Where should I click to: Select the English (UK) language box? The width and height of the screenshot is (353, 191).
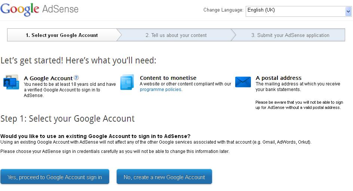tap(295, 11)
